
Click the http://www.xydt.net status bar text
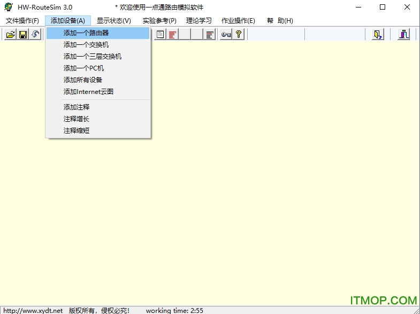[x=33, y=310]
